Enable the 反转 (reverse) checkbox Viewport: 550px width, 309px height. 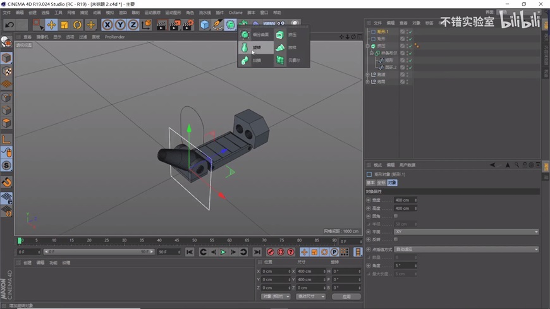(396, 239)
